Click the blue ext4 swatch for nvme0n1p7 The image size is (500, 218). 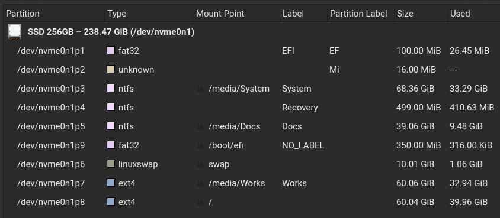tap(111, 183)
